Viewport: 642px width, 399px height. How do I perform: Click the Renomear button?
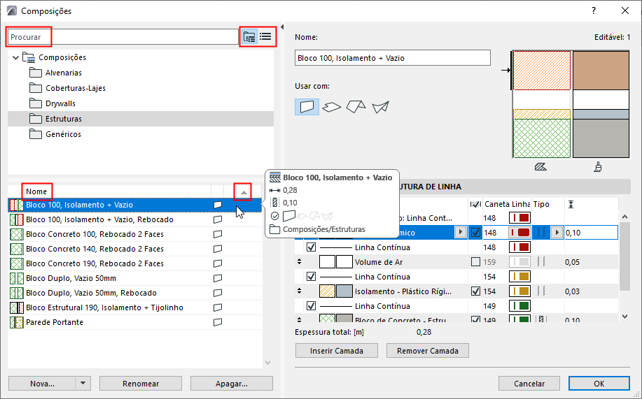pos(141,384)
